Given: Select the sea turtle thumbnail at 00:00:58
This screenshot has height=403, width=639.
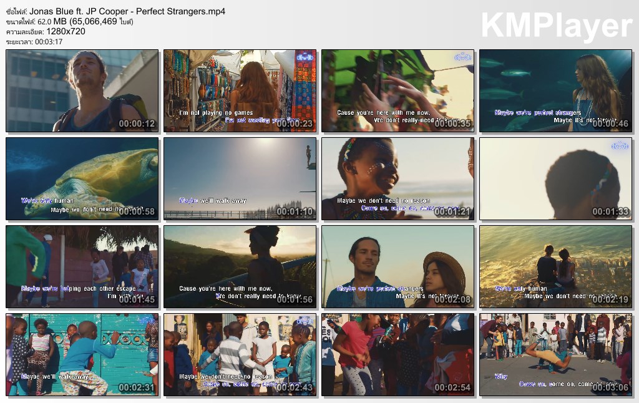Looking at the screenshot, I should [82, 178].
